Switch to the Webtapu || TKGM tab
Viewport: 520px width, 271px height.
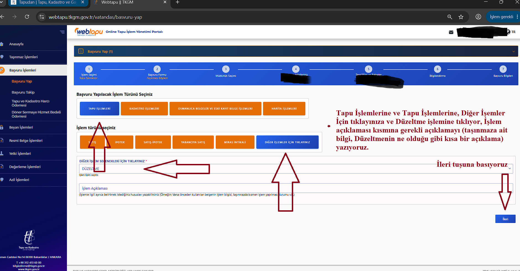point(130,2)
